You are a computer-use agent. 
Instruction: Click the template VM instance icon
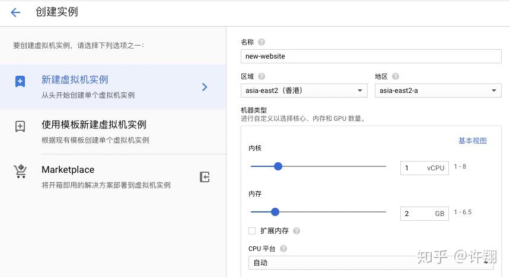point(20,126)
